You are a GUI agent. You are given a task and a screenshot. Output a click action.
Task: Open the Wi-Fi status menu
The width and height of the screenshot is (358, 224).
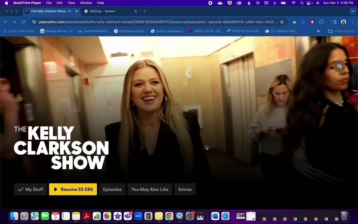(294, 3)
